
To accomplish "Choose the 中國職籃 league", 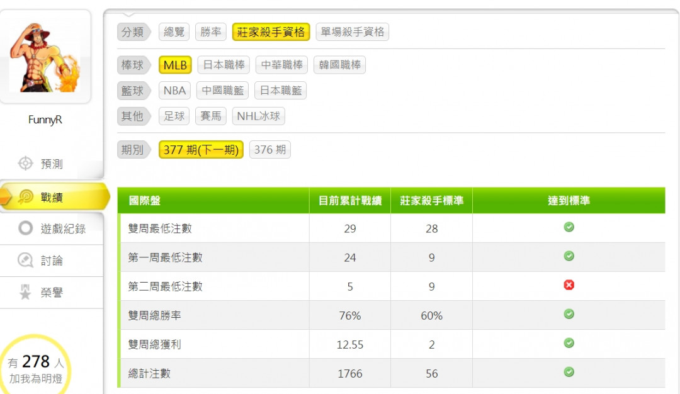I will click(x=222, y=91).
